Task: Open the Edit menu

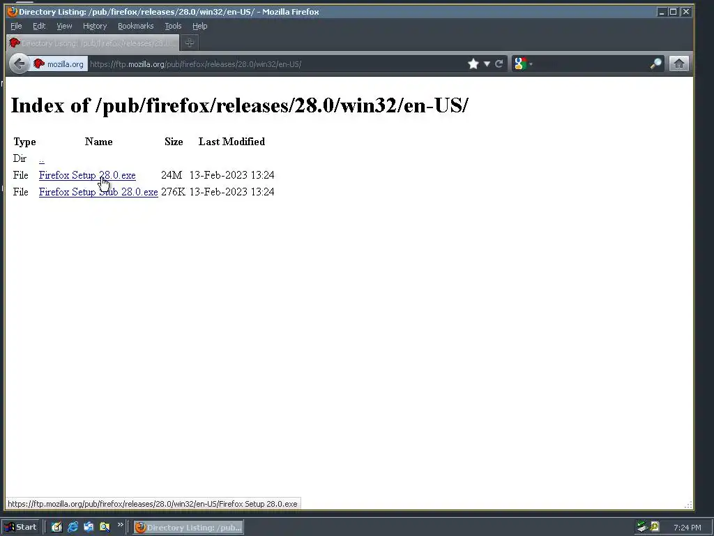Action: tap(39, 26)
